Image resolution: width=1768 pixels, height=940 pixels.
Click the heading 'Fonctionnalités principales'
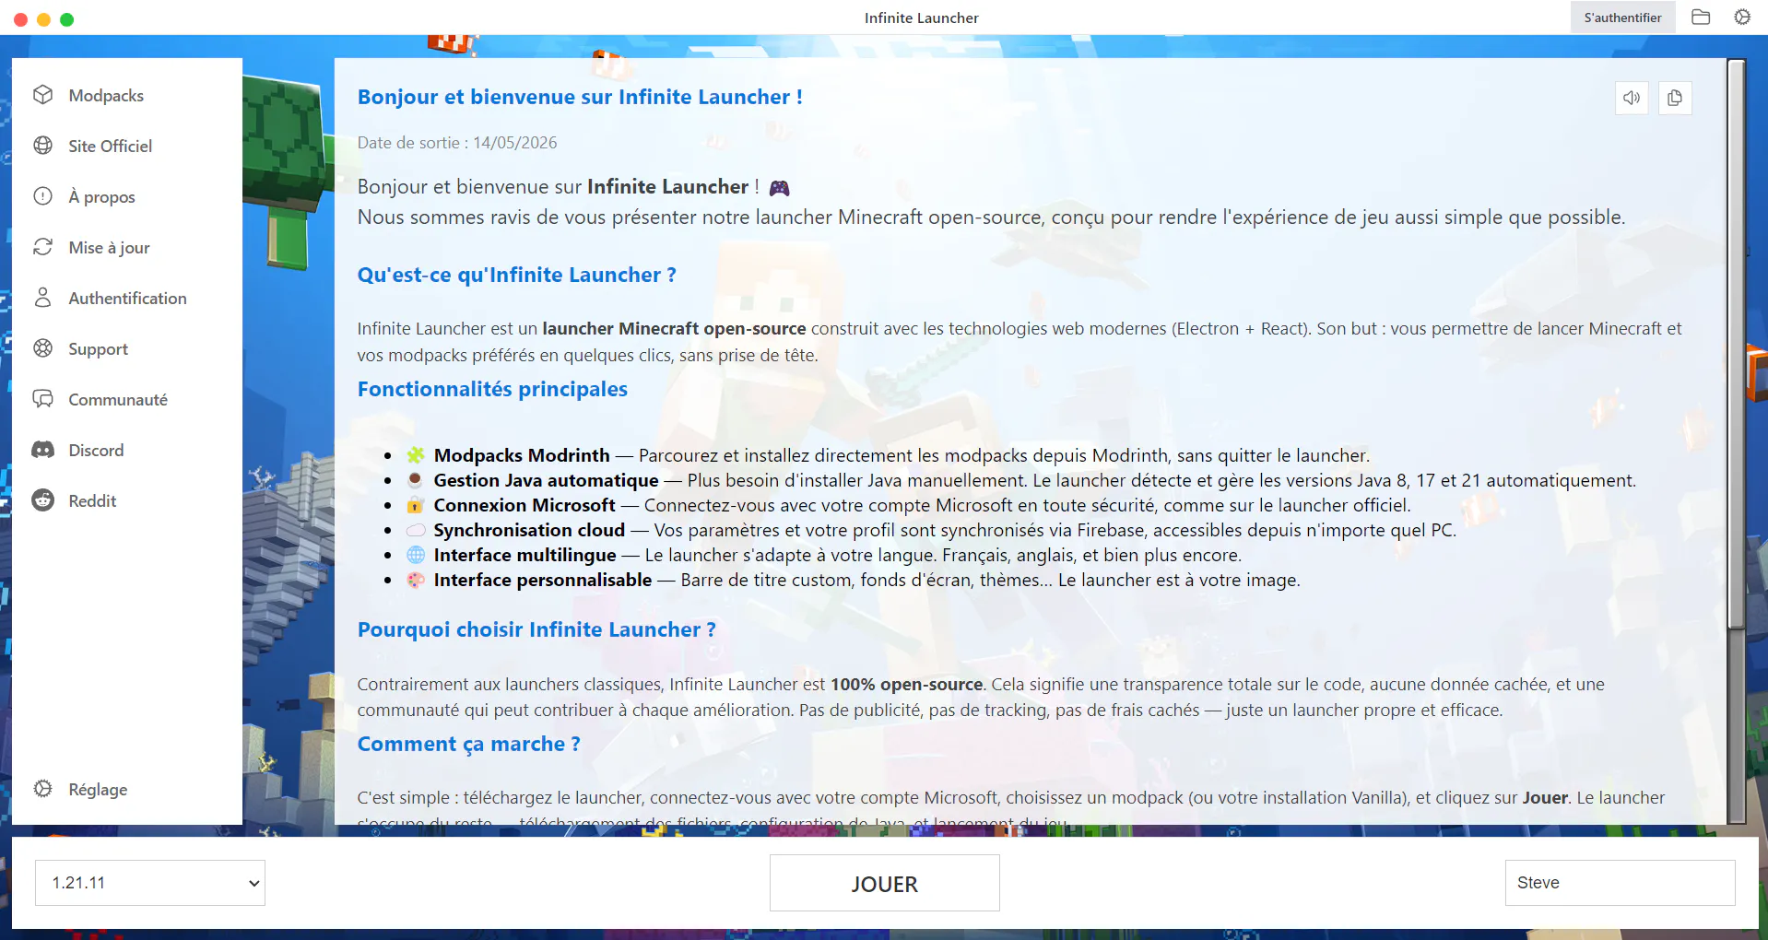pyautogui.click(x=492, y=389)
